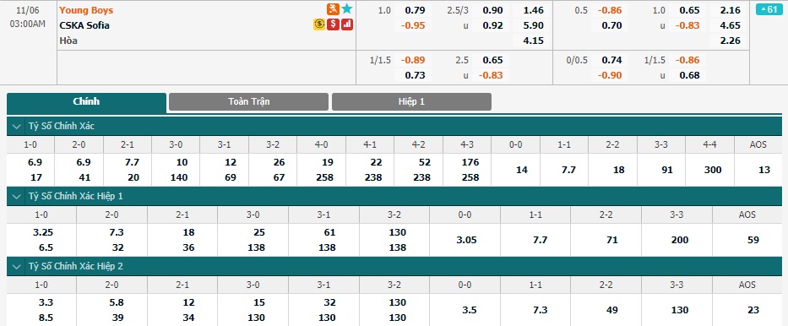Choose first-half 1-0 odds 3.25

[41, 232]
